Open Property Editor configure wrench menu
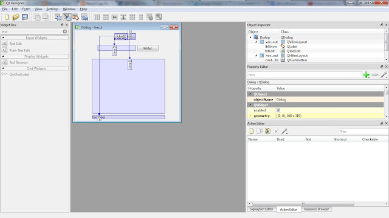The image size is (389, 218). point(384,74)
